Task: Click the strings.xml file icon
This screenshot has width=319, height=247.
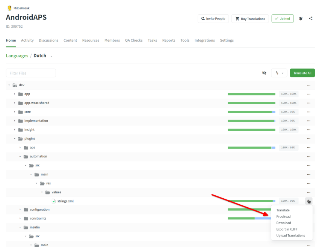Action: (53, 201)
